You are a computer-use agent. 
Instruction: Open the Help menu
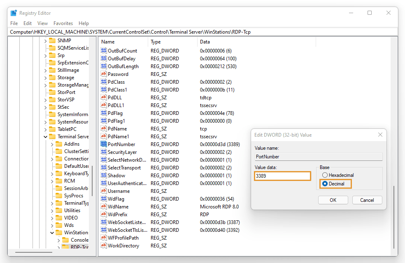tap(84, 23)
